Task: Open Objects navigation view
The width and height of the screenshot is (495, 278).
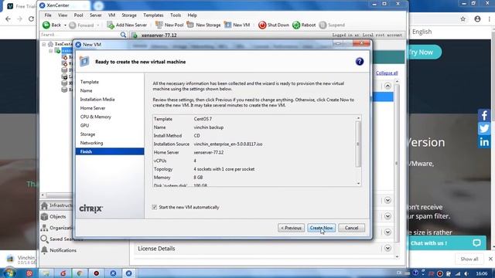Action: (53, 216)
